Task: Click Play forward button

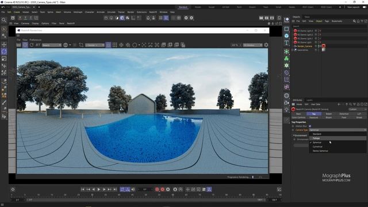Action: click(x=99, y=189)
